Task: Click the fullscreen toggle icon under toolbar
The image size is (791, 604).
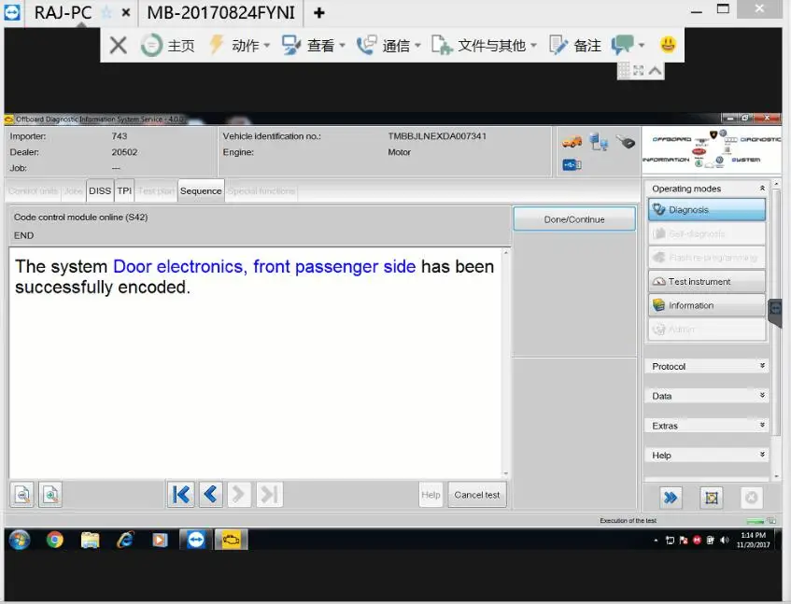Action: [639, 70]
